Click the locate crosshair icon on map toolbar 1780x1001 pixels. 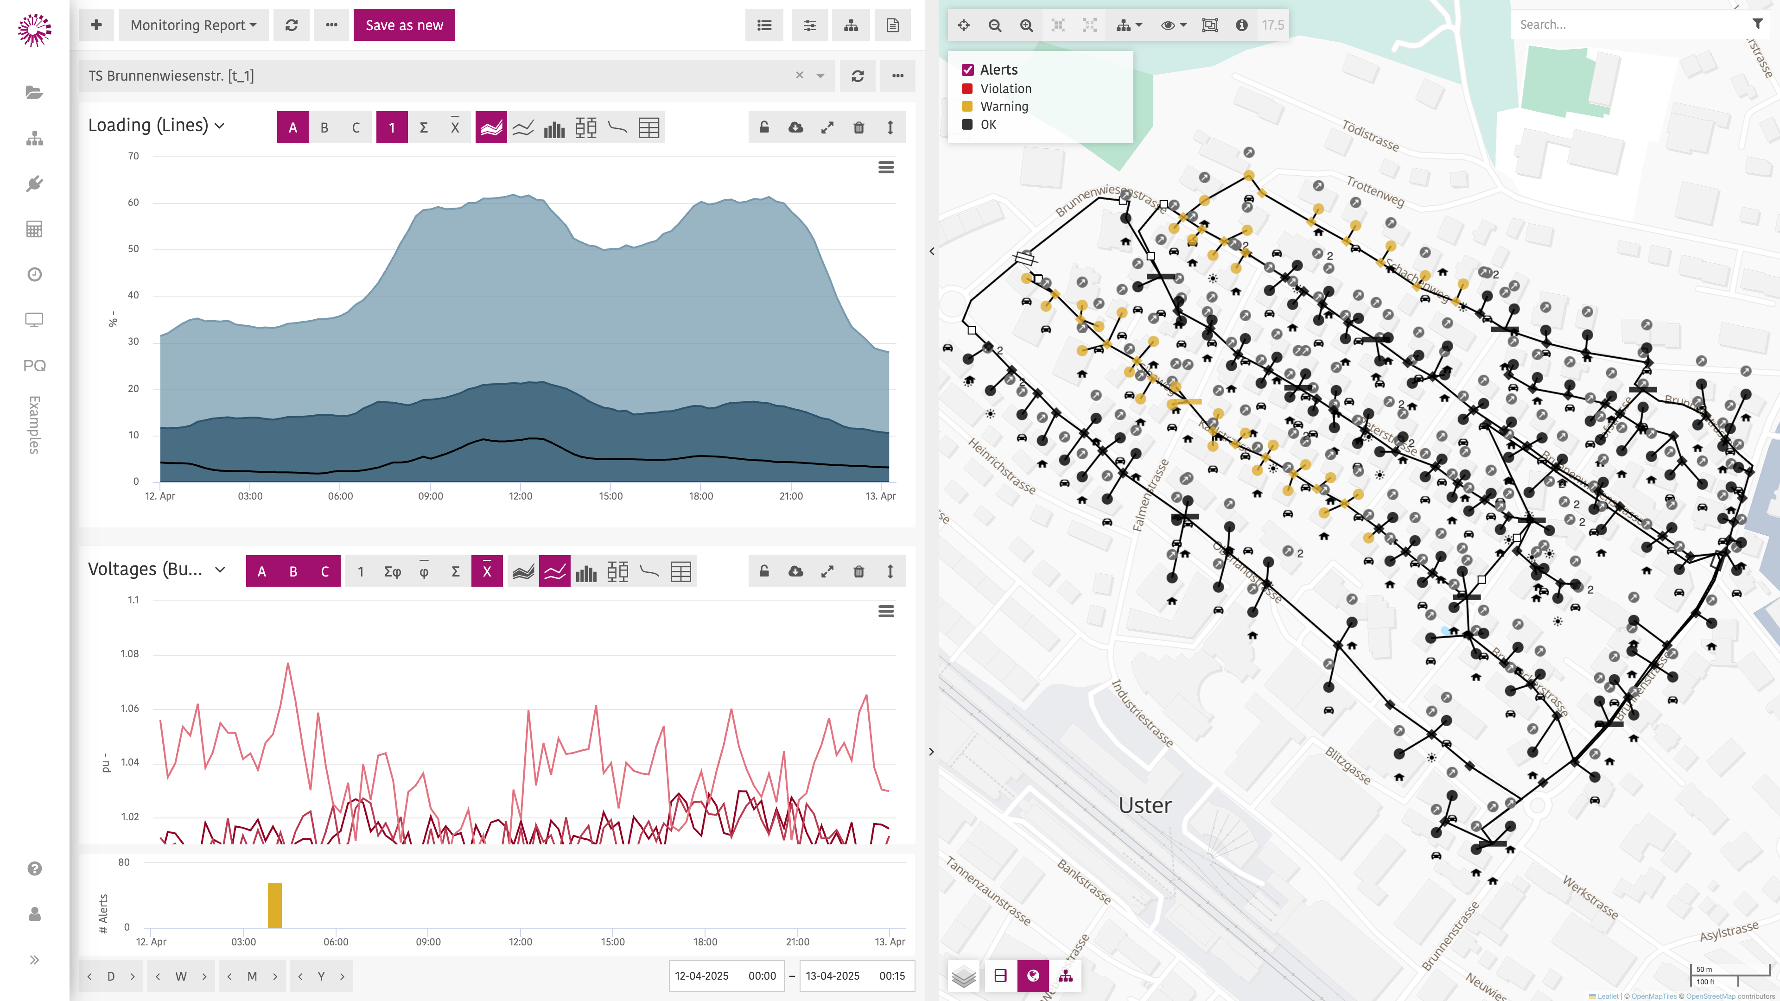pos(964,25)
